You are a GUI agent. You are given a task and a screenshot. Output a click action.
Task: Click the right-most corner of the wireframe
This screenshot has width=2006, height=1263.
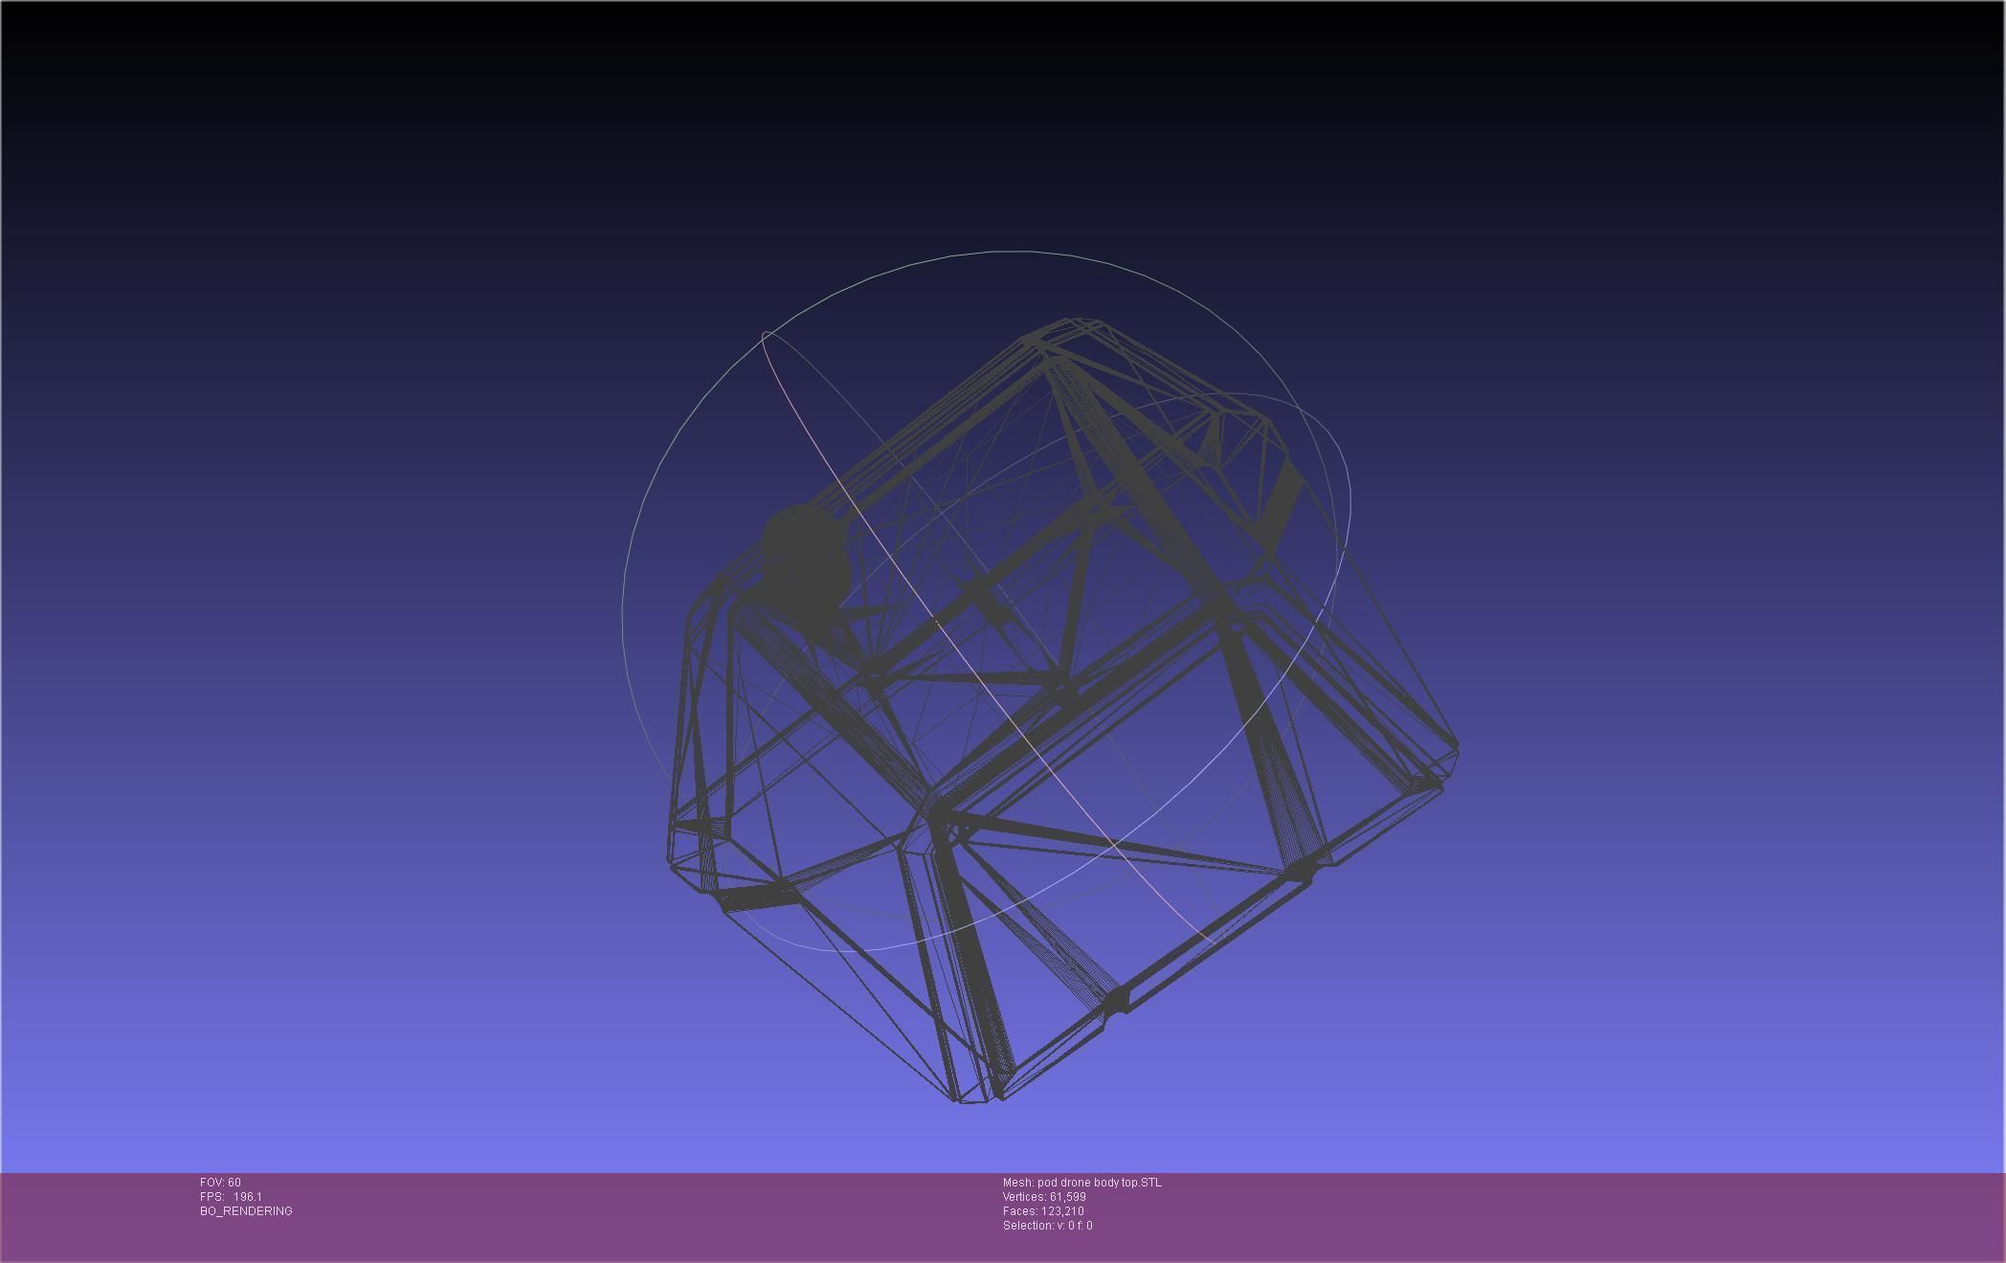(x=1456, y=748)
